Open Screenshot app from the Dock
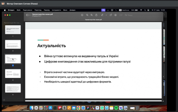The height and width of the screenshot is (112, 178). pyautogui.click(x=36, y=108)
